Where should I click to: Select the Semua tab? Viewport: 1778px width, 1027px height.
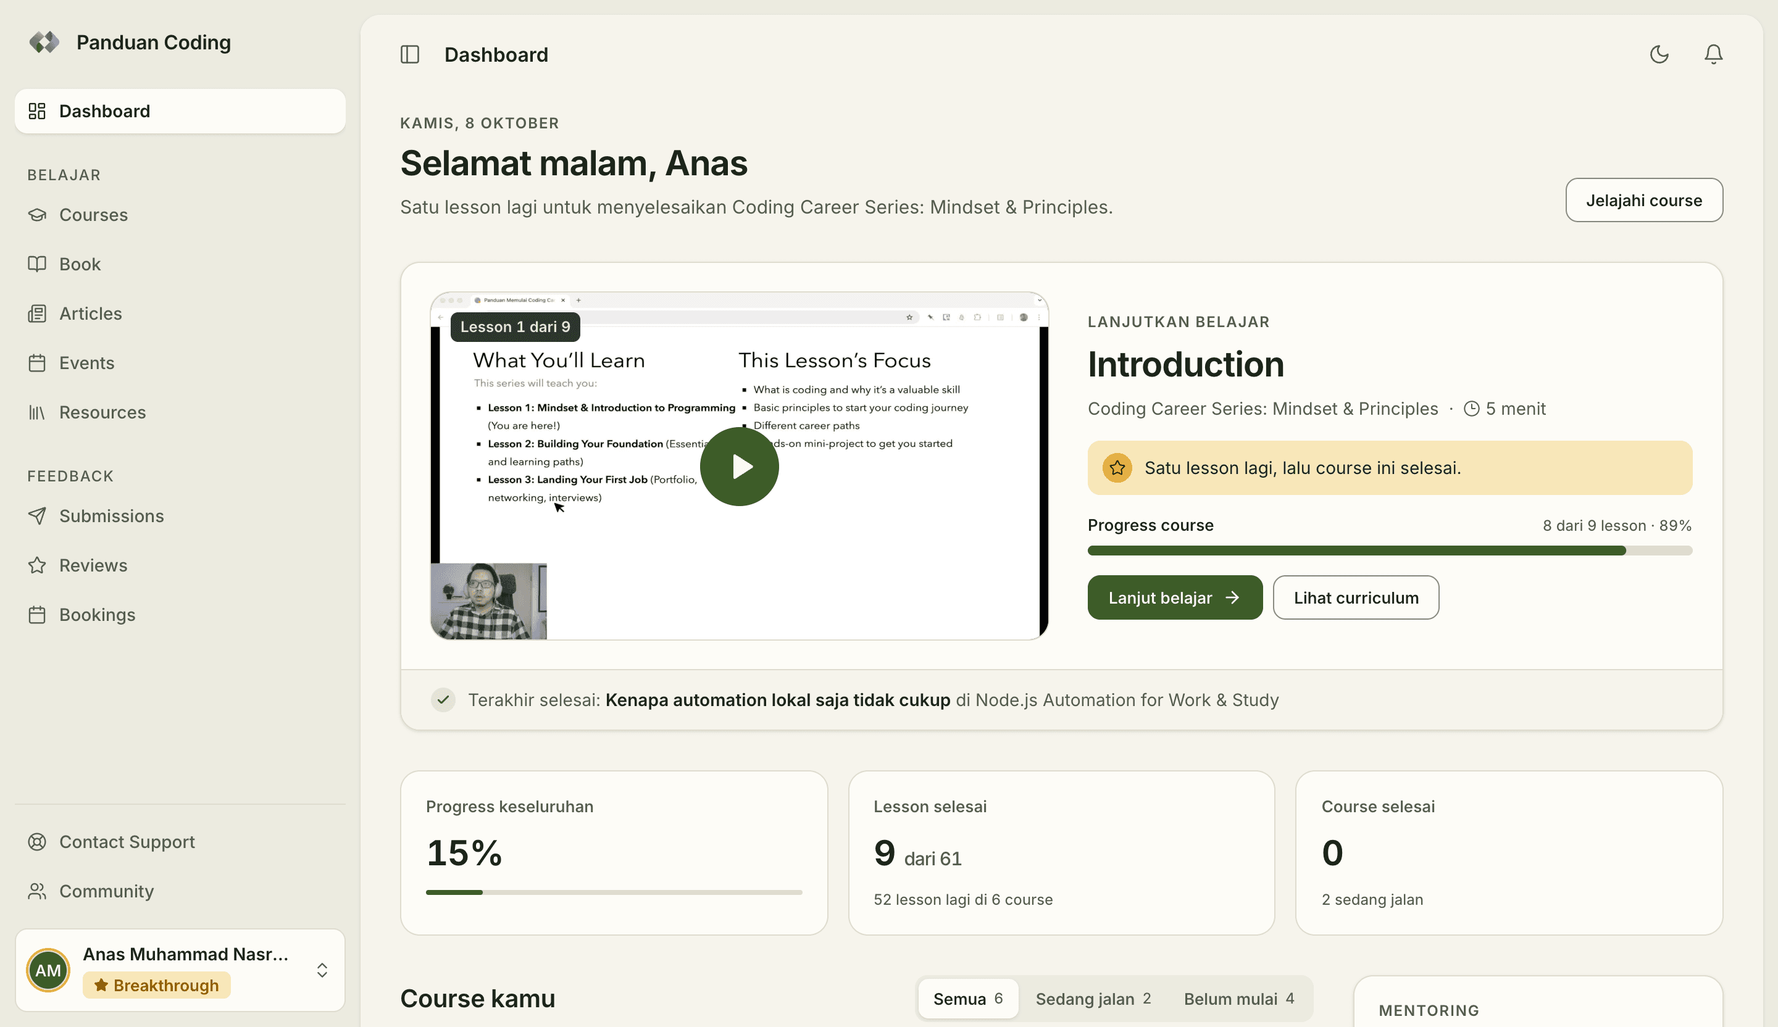pyautogui.click(x=968, y=998)
